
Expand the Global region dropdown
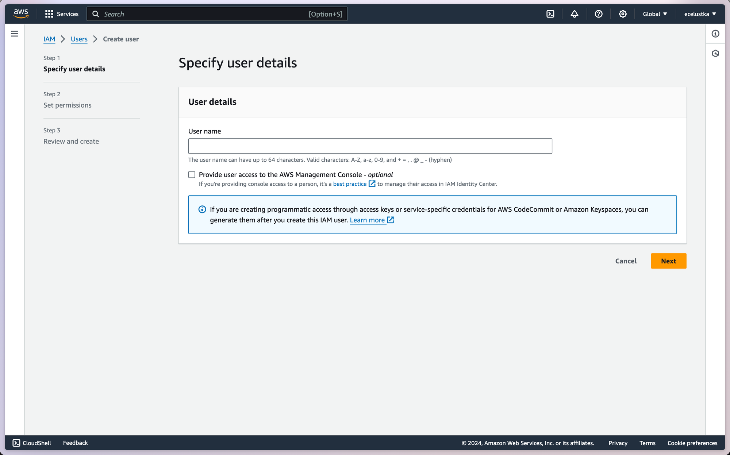654,14
